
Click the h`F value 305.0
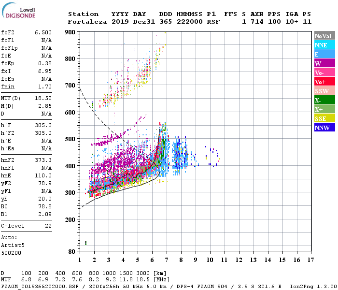point(43,125)
